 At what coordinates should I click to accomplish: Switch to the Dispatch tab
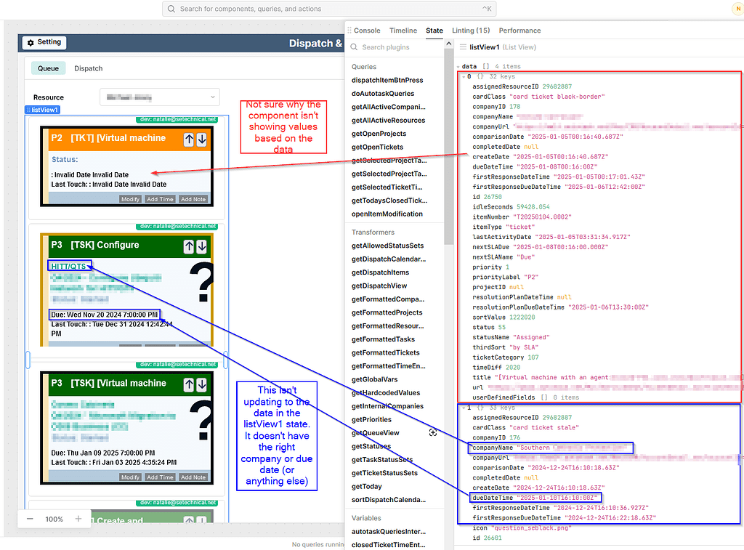coord(88,68)
